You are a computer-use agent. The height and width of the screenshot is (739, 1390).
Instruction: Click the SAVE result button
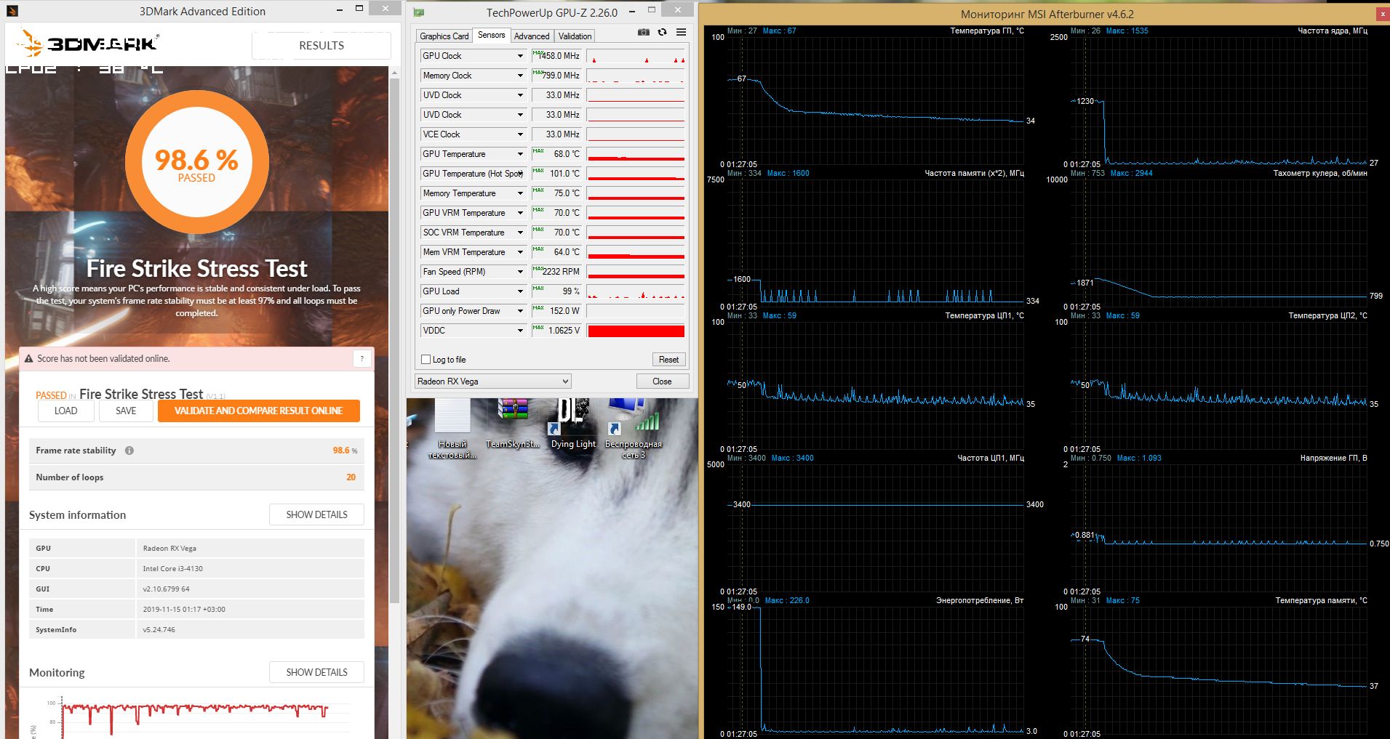[x=126, y=411]
